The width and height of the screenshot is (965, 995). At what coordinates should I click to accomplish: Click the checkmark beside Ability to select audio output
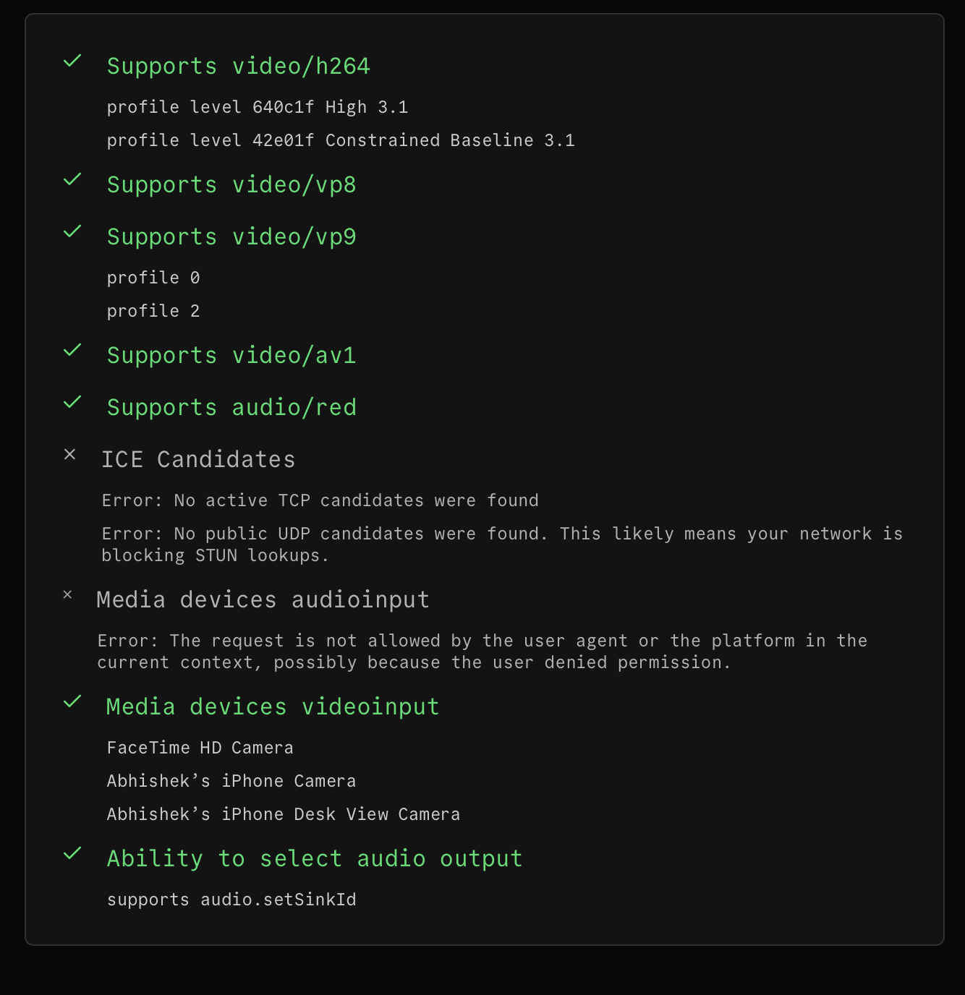point(72,854)
